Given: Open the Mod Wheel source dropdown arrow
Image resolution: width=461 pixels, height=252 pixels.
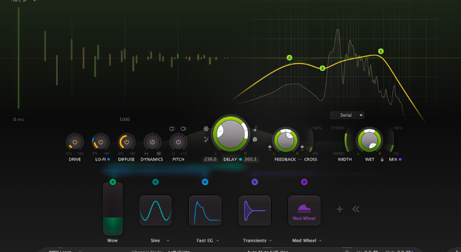Looking at the screenshot, I should click(x=320, y=241).
